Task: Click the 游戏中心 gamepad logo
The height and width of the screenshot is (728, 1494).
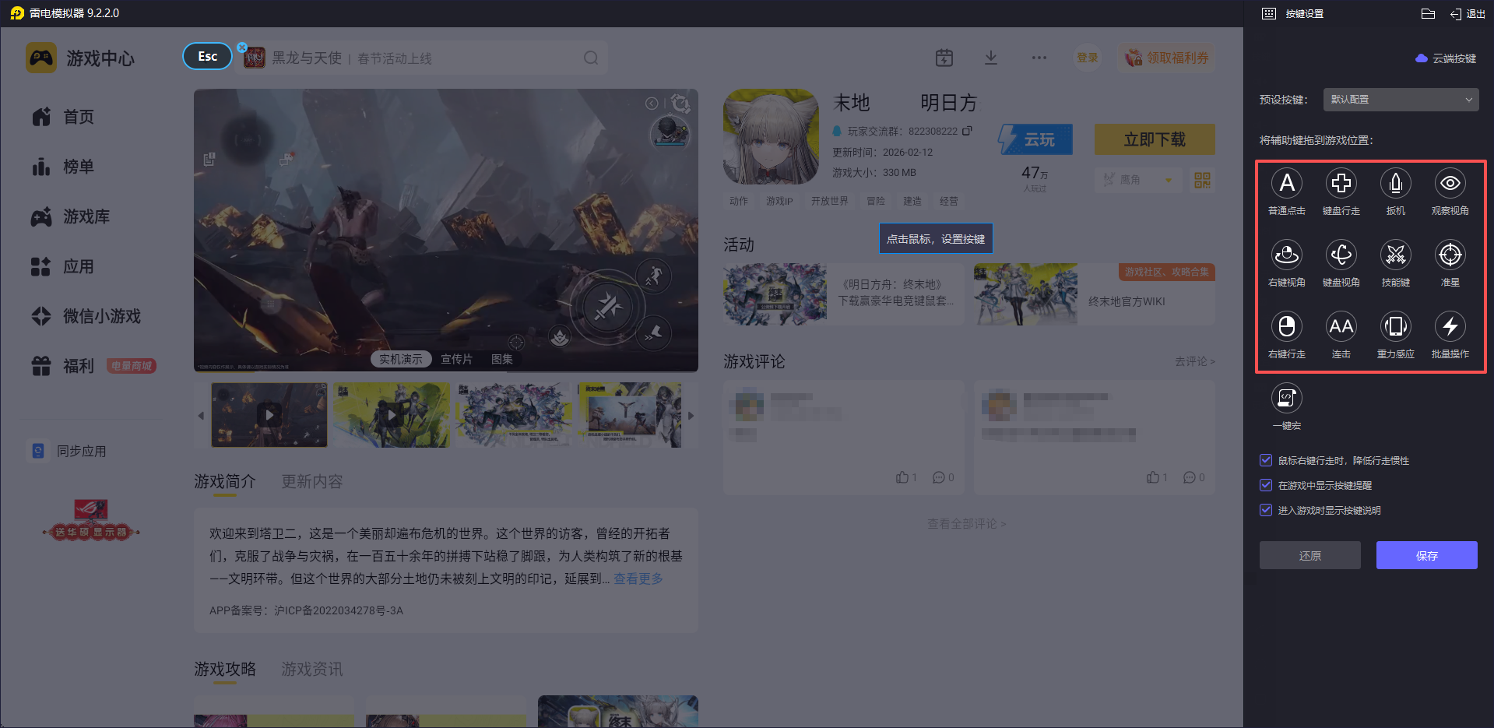Action: coord(41,58)
